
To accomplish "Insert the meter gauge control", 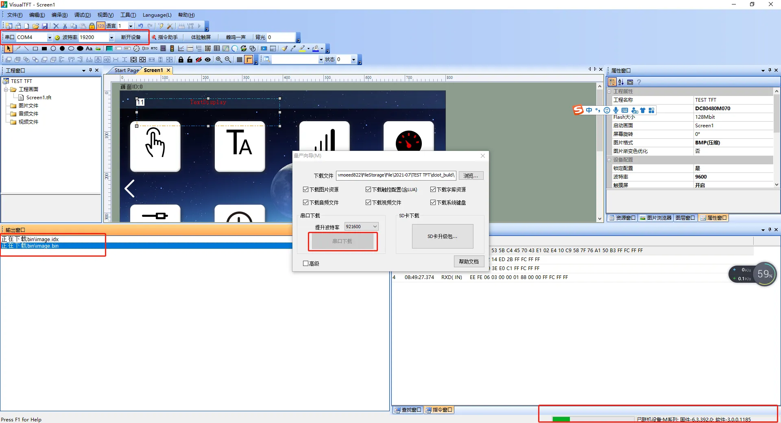I will [x=136, y=48].
